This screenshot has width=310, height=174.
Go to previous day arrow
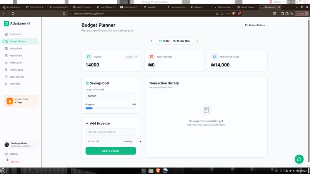pos(151,41)
